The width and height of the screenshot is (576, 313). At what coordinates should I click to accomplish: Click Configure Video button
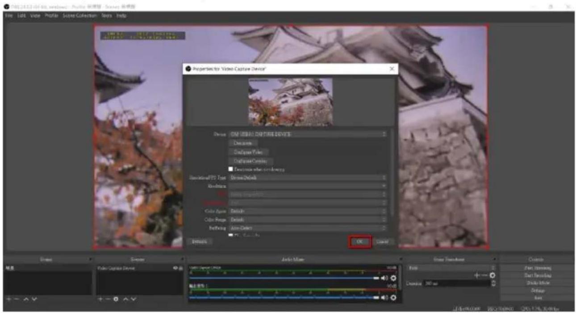tap(248, 152)
